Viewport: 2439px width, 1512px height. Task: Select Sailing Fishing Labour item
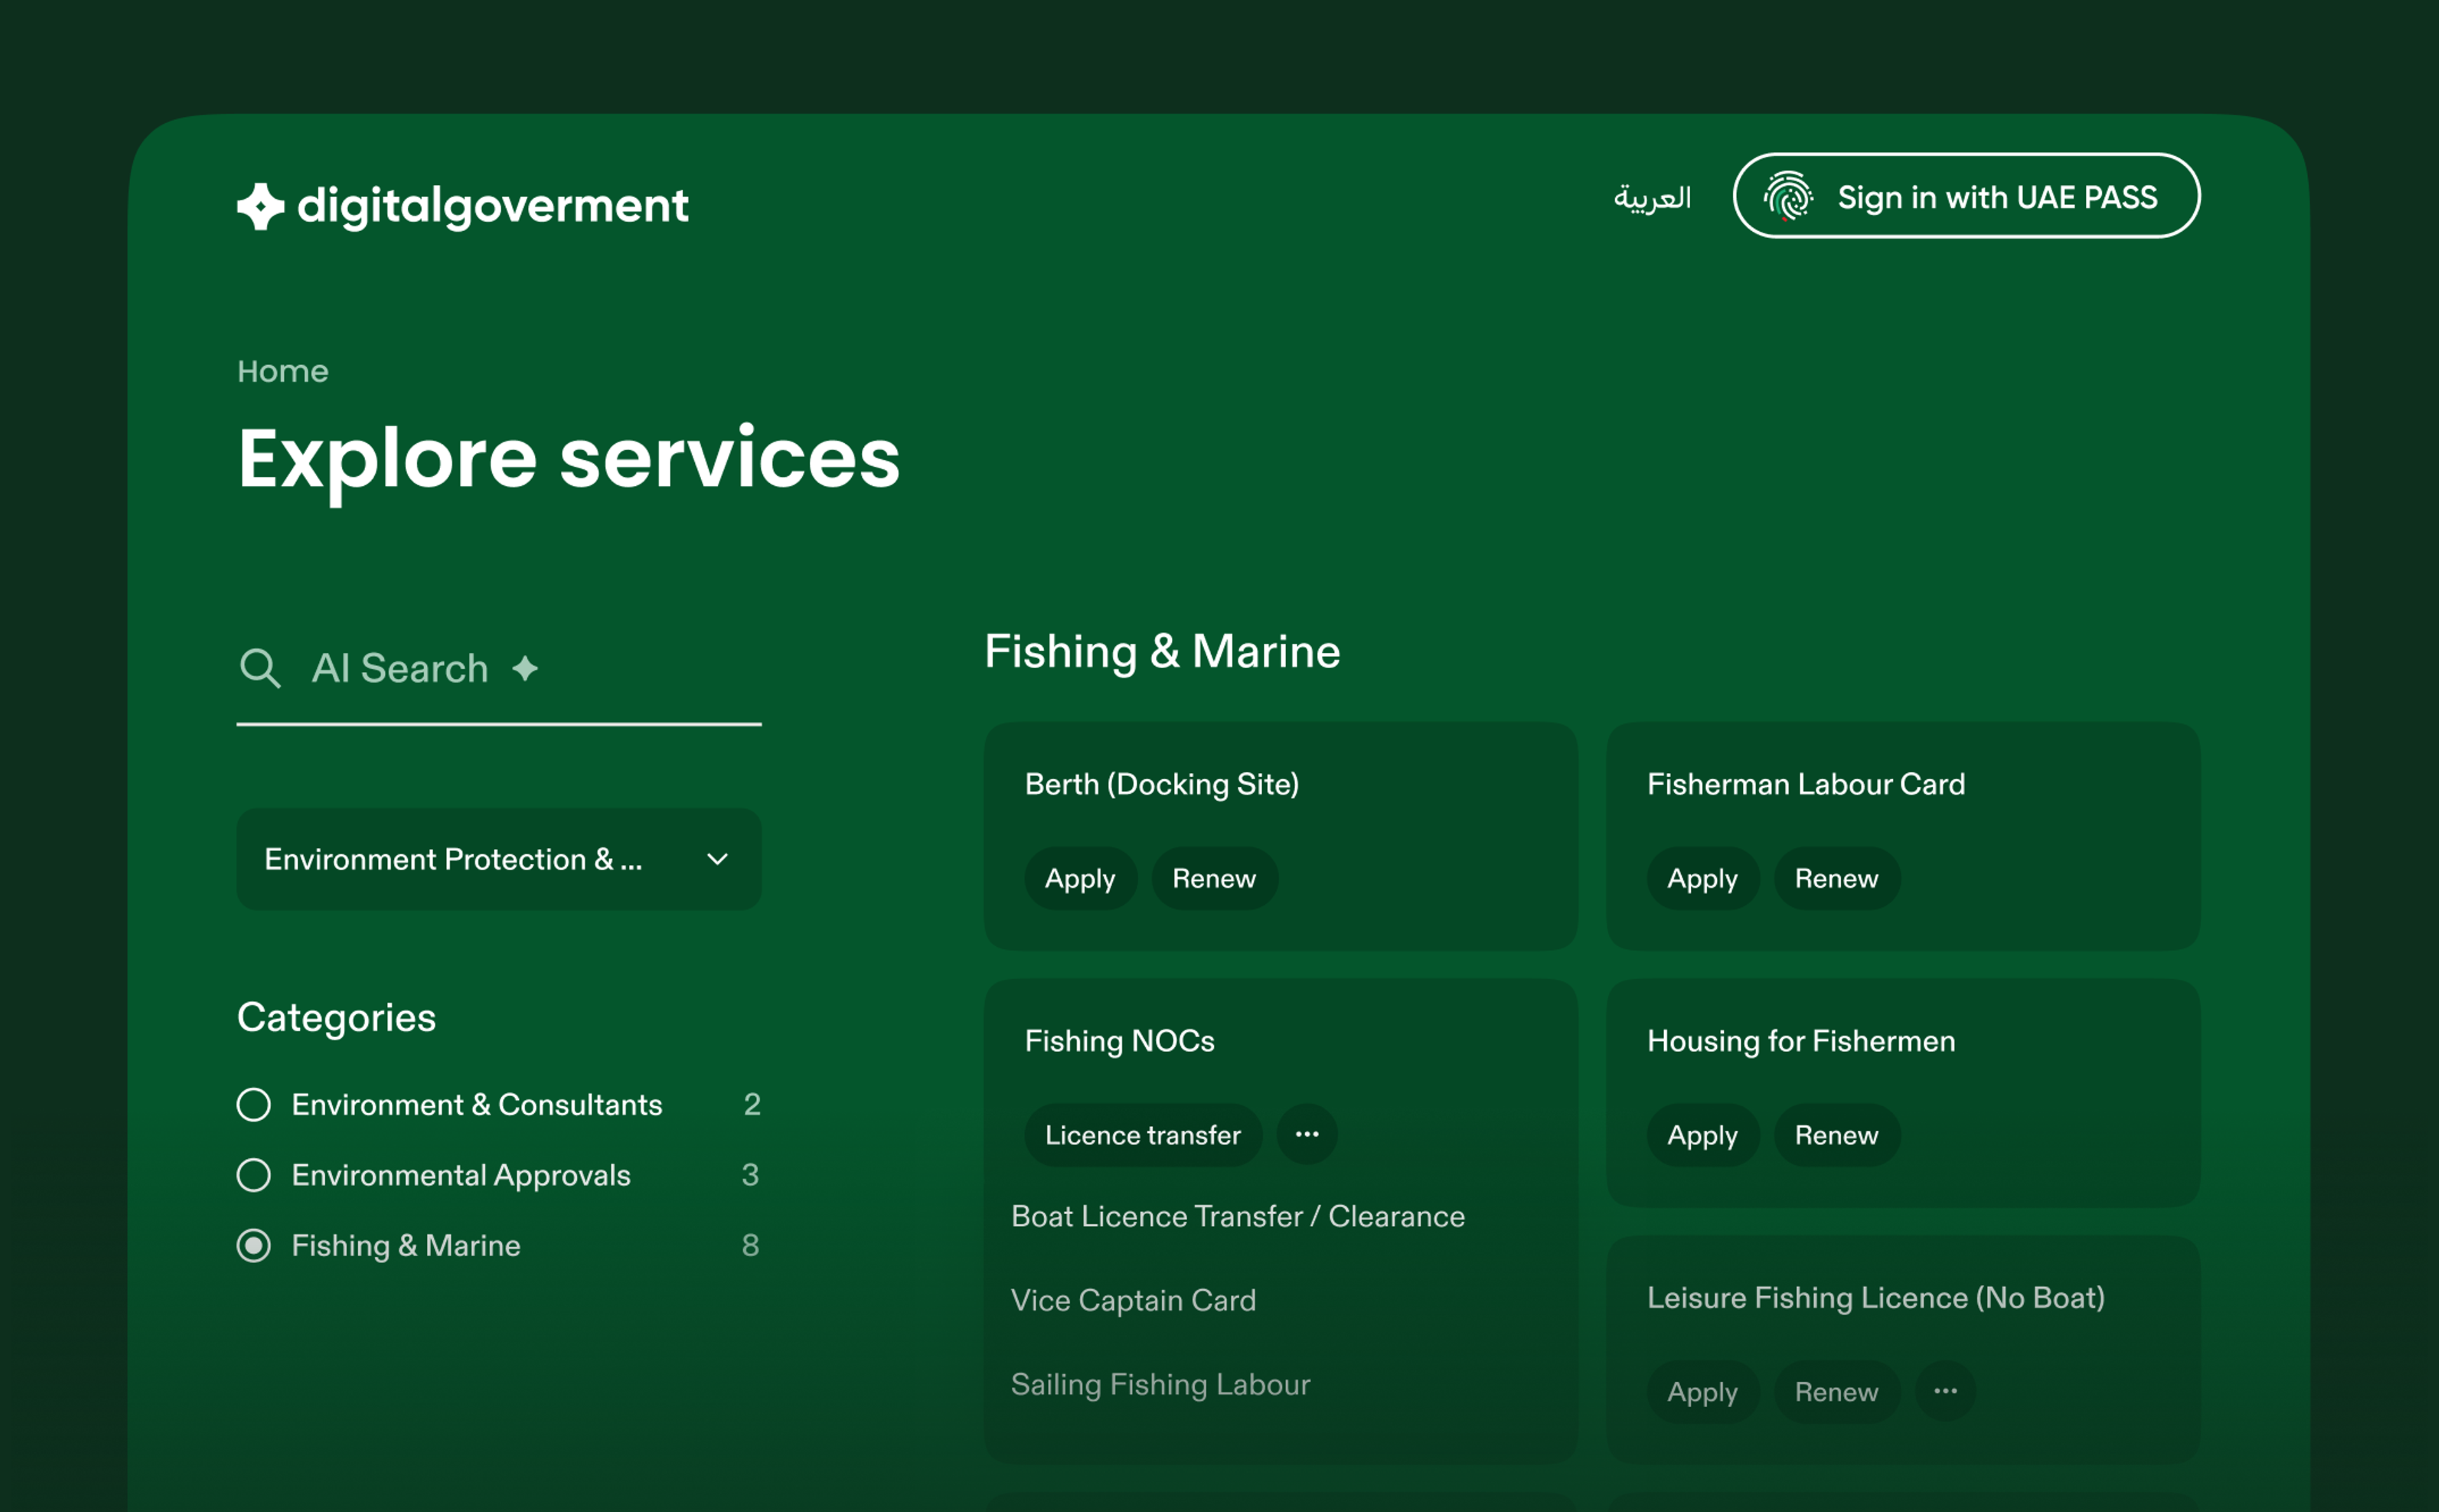point(1160,1384)
